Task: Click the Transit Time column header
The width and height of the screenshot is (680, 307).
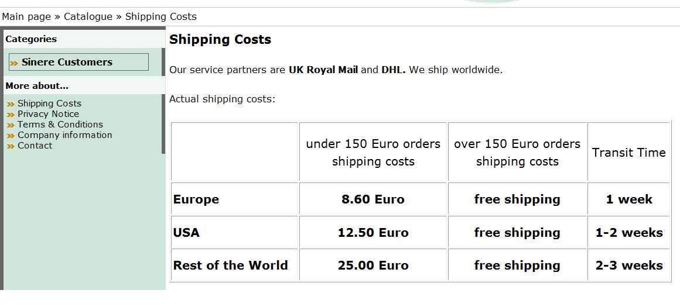Action: (628, 153)
